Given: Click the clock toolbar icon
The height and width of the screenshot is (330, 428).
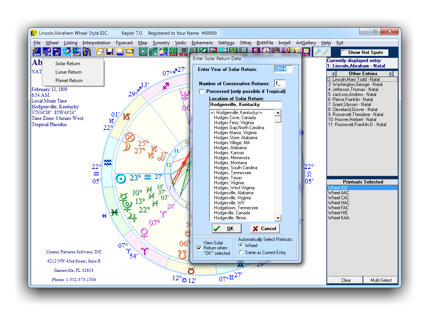Looking at the screenshot, I should (x=266, y=50).
